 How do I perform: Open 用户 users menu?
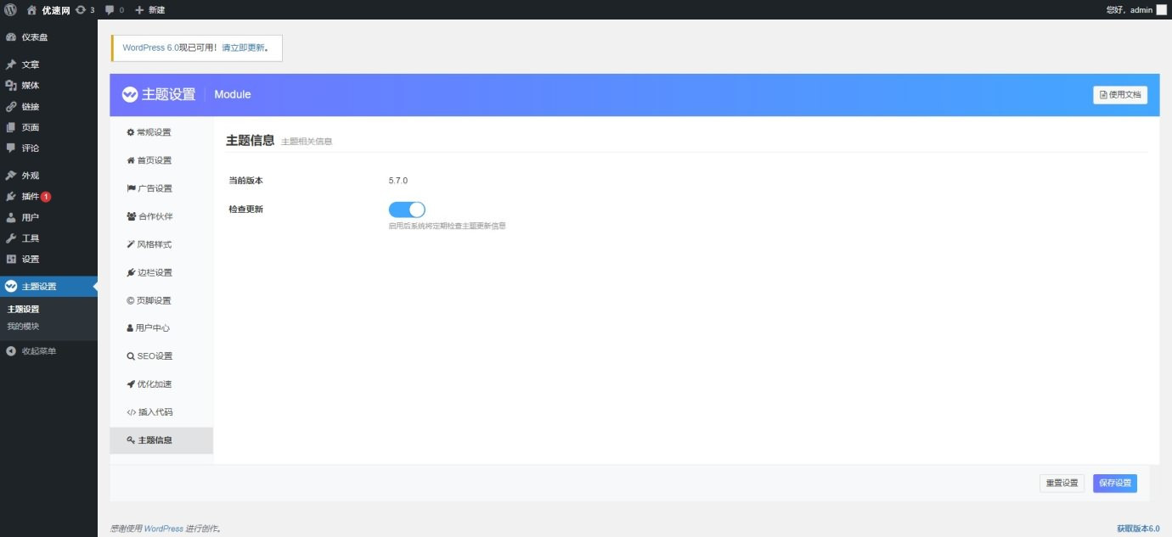click(x=48, y=217)
